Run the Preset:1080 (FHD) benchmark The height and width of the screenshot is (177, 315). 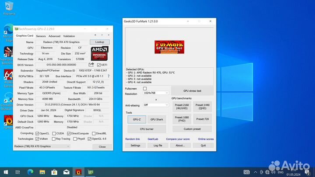(x=182, y=119)
